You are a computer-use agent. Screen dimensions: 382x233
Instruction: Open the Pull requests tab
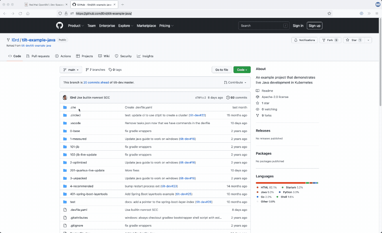click(x=38, y=56)
